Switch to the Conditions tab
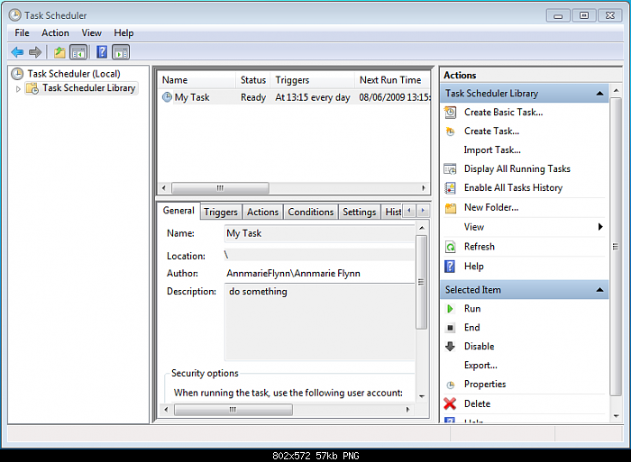631x462 pixels. point(310,212)
